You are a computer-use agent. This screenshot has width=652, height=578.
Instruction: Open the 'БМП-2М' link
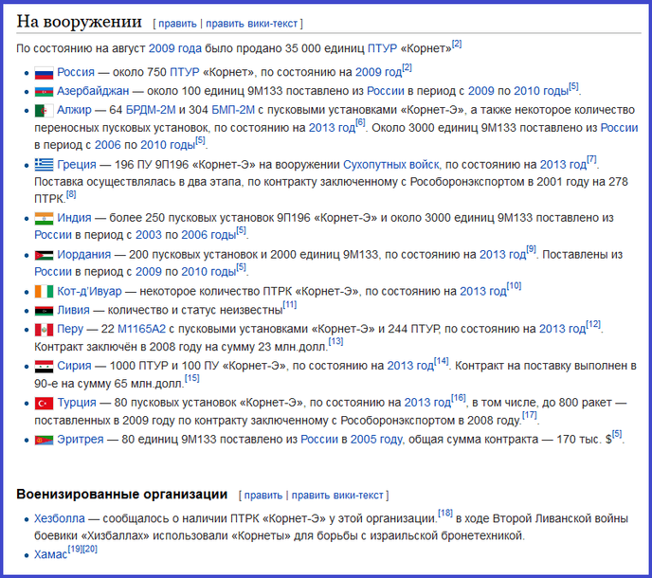233,110
